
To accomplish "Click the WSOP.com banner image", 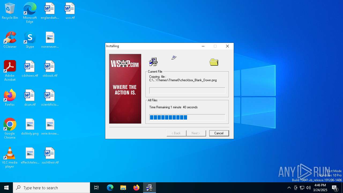I will [125, 89].
